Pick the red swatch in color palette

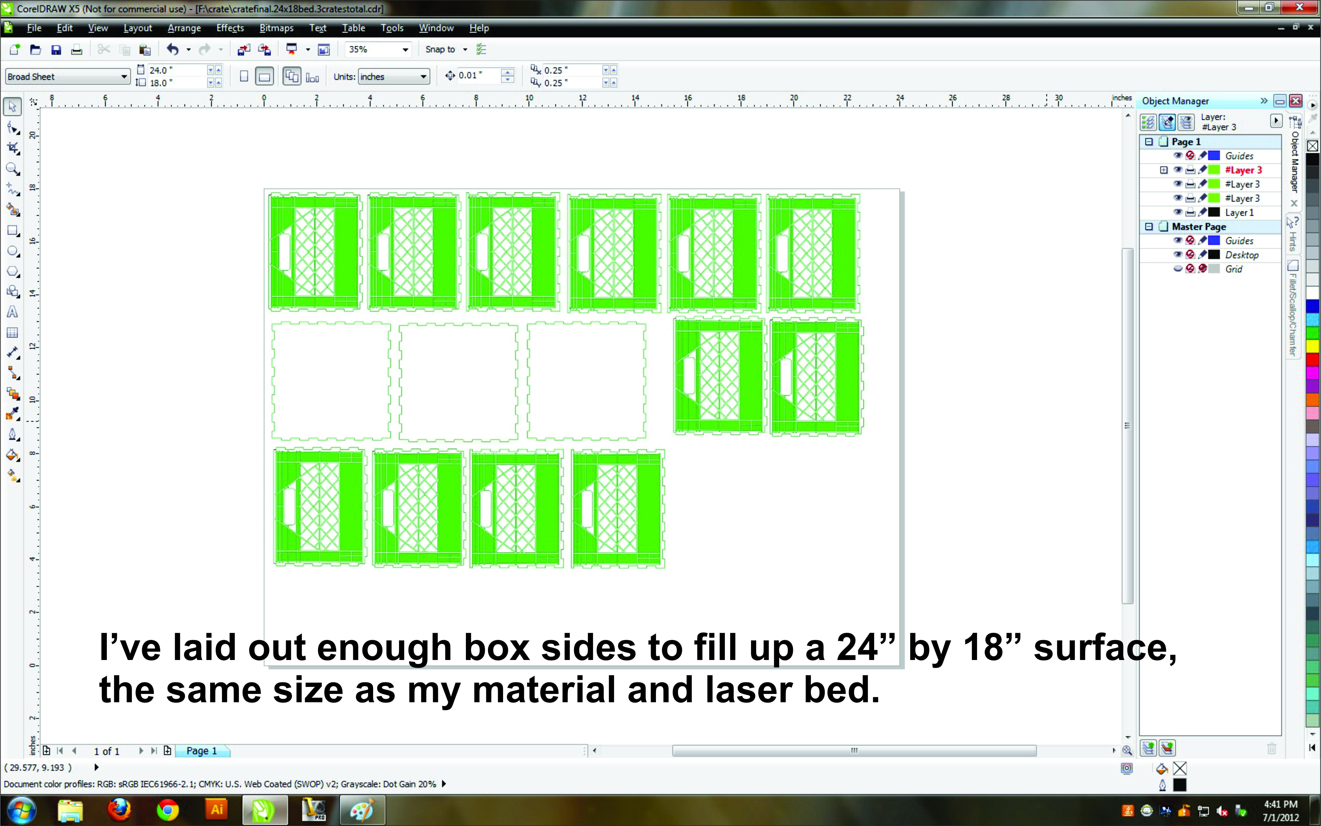(x=1312, y=359)
